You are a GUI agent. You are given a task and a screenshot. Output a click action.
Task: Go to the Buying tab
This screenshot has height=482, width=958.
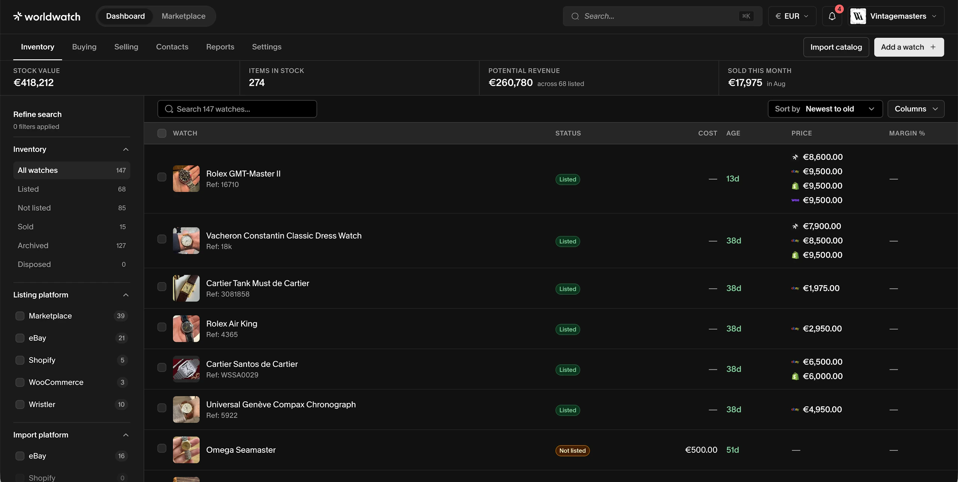(x=84, y=47)
